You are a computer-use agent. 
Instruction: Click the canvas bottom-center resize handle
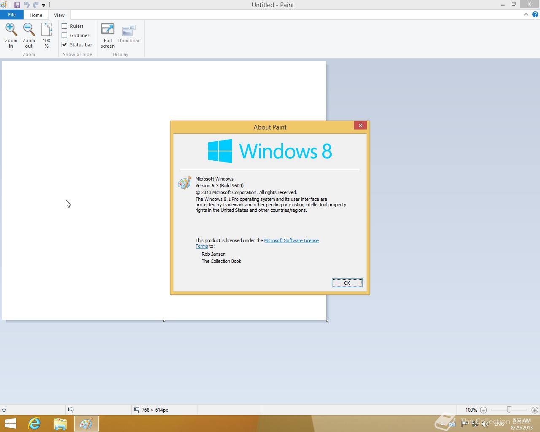tap(164, 321)
